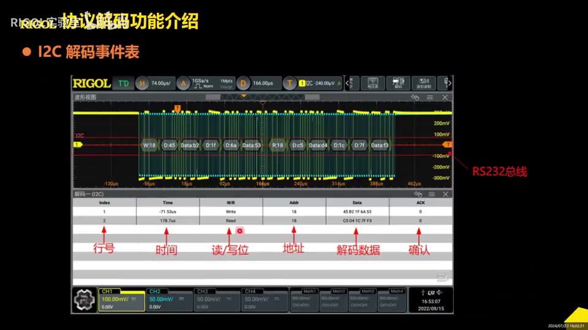Select the ACK column header
Image resolution: width=588 pixels, height=330 pixels.
coord(420,202)
